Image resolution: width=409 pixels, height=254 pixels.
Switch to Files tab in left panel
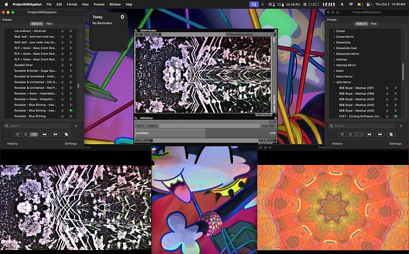coord(49,24)
